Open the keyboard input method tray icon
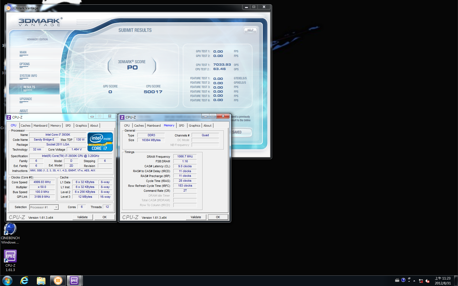 (397, 280)
